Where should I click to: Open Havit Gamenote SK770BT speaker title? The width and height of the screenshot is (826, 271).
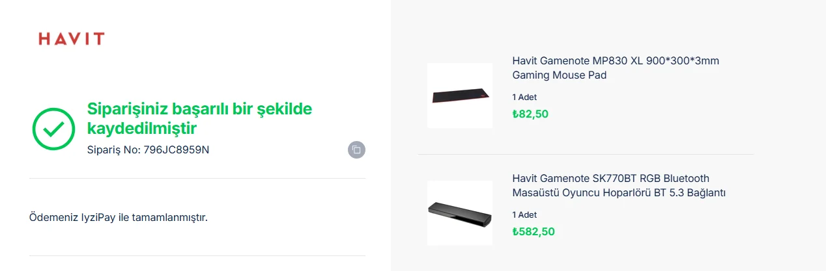click(x=610, y=179)
